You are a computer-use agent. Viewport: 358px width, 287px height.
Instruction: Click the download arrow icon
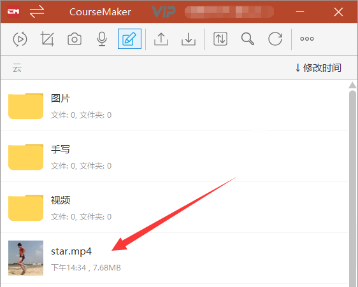tap(189, 39)
